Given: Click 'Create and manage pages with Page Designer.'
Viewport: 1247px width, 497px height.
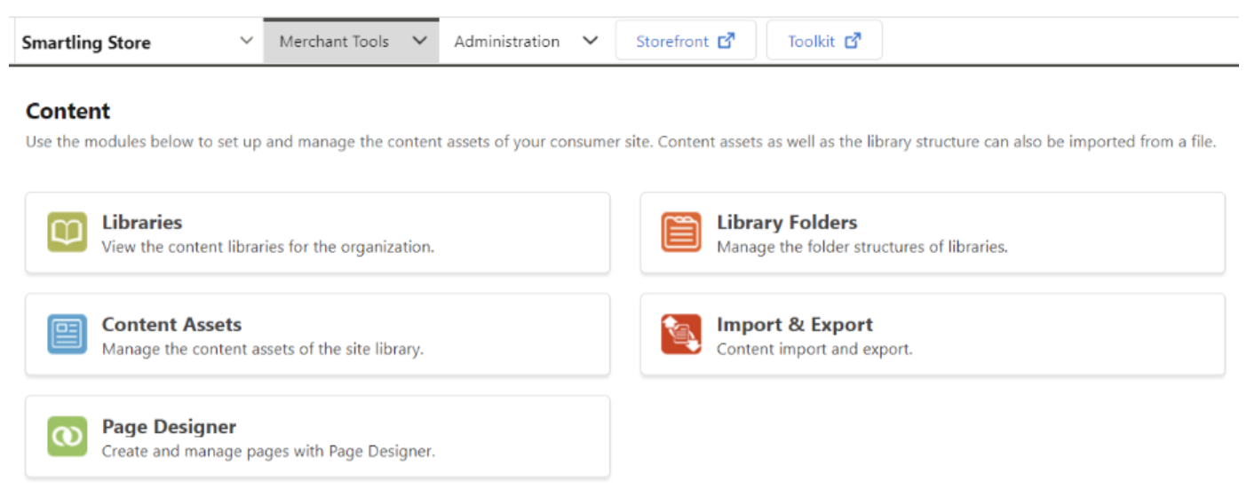Looking at the screenshot, I should tap(268, 451).
